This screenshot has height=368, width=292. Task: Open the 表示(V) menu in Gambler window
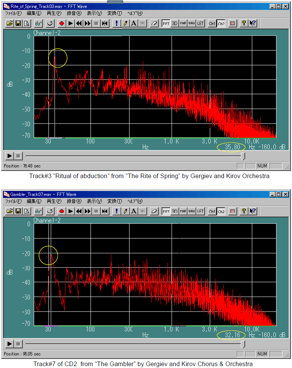tap(94, 201)
